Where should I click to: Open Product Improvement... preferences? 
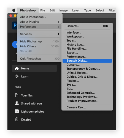(87, 101)
